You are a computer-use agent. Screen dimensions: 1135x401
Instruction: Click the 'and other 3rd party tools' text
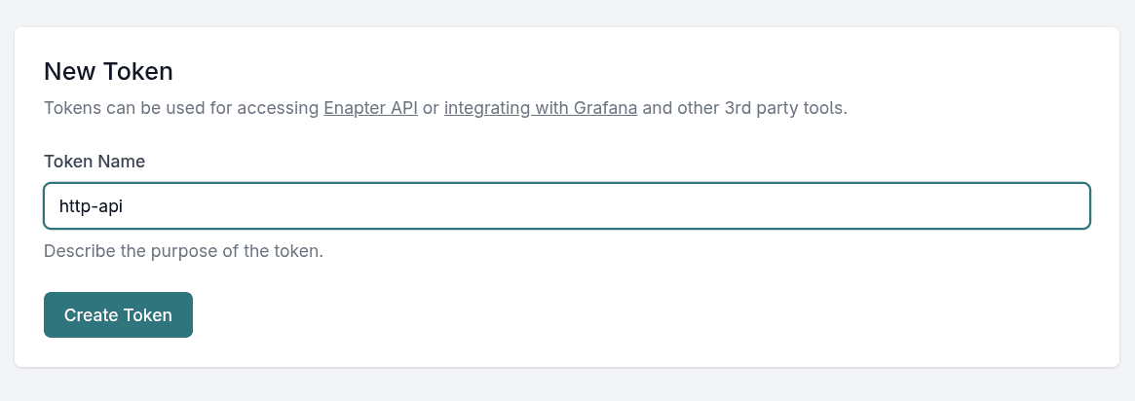click(744, 108)
